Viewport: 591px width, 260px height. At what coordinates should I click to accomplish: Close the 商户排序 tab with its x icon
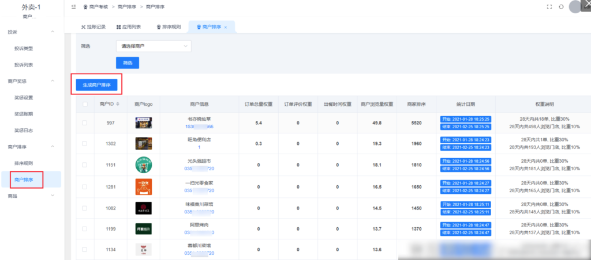(226, 28)
